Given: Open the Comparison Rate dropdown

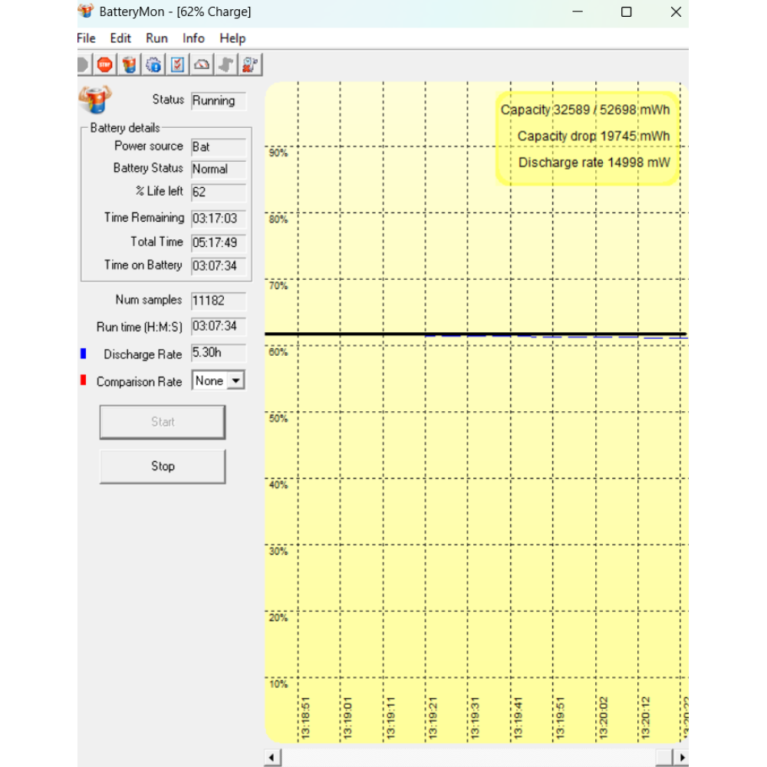Looking at the screenshot, I should [236, 380].
